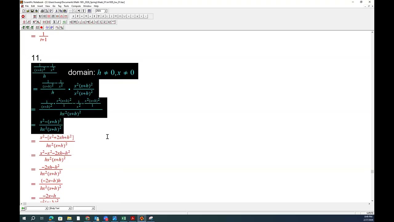Click the red matrix grid icon
Screen dimensions: 394x222
[x=49, y=16]
